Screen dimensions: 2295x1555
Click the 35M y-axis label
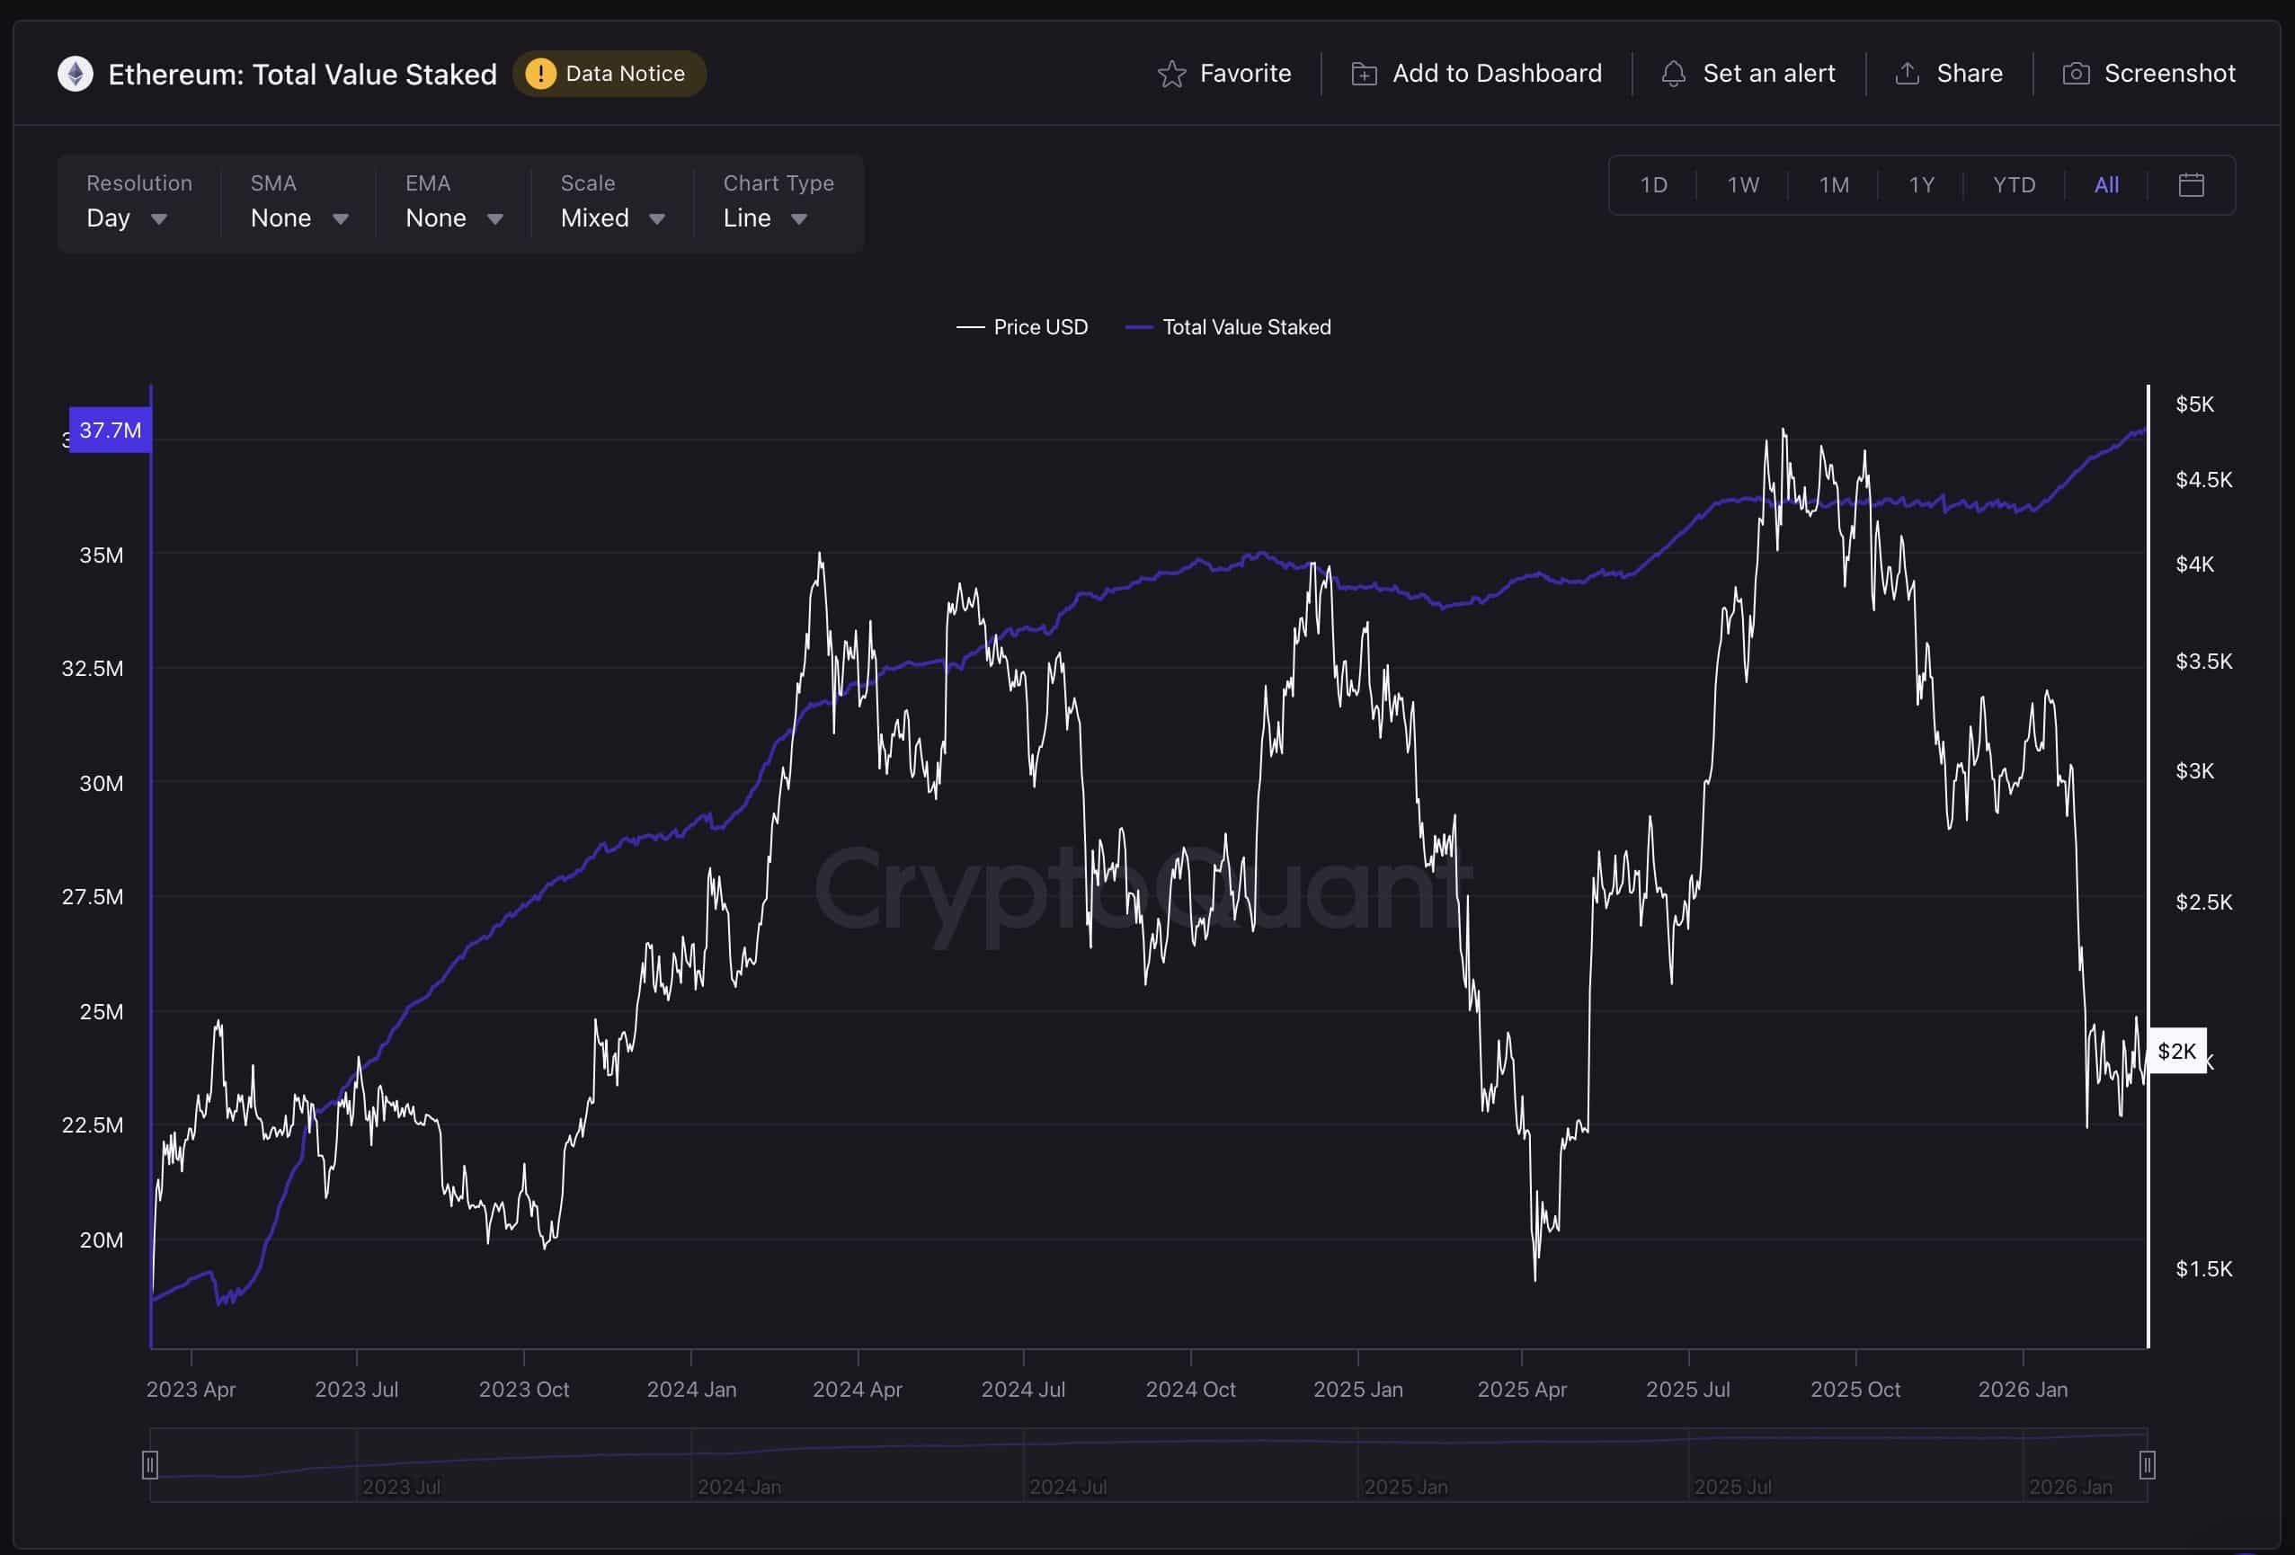(102, 555)
